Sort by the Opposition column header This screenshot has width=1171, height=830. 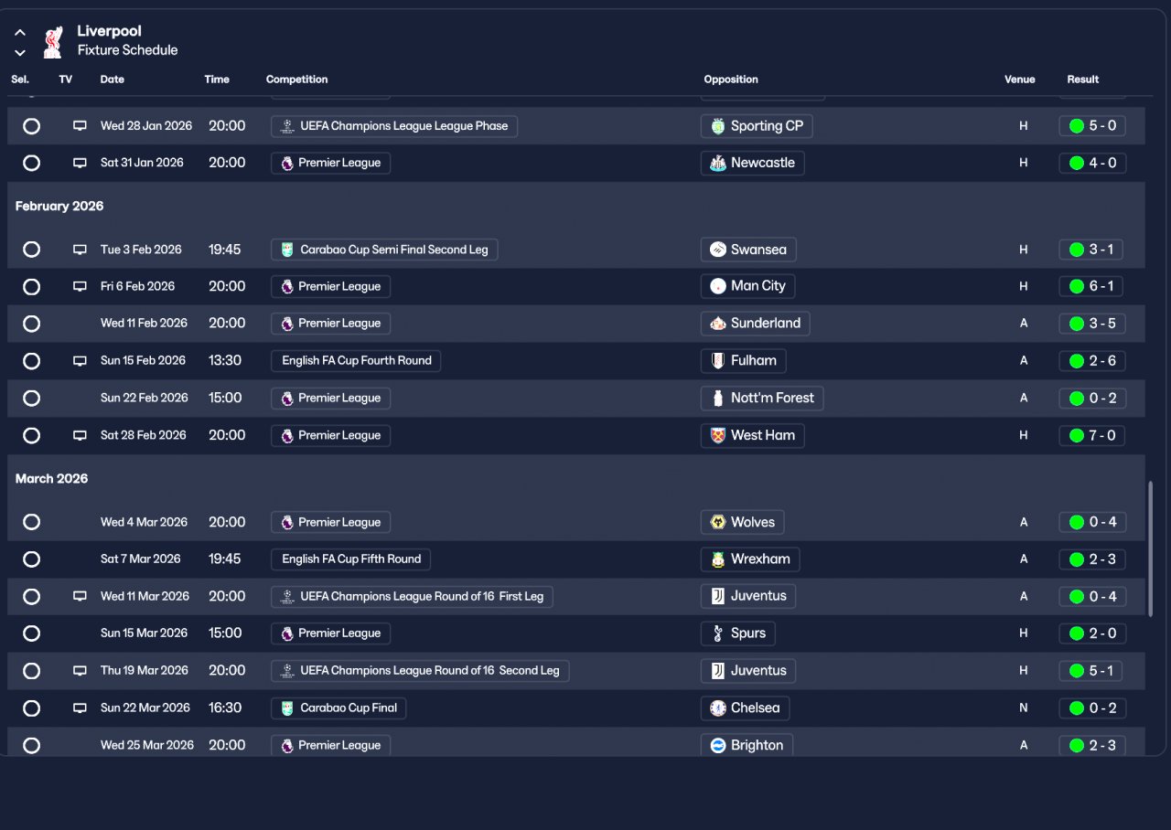click(x=731, y=80)
